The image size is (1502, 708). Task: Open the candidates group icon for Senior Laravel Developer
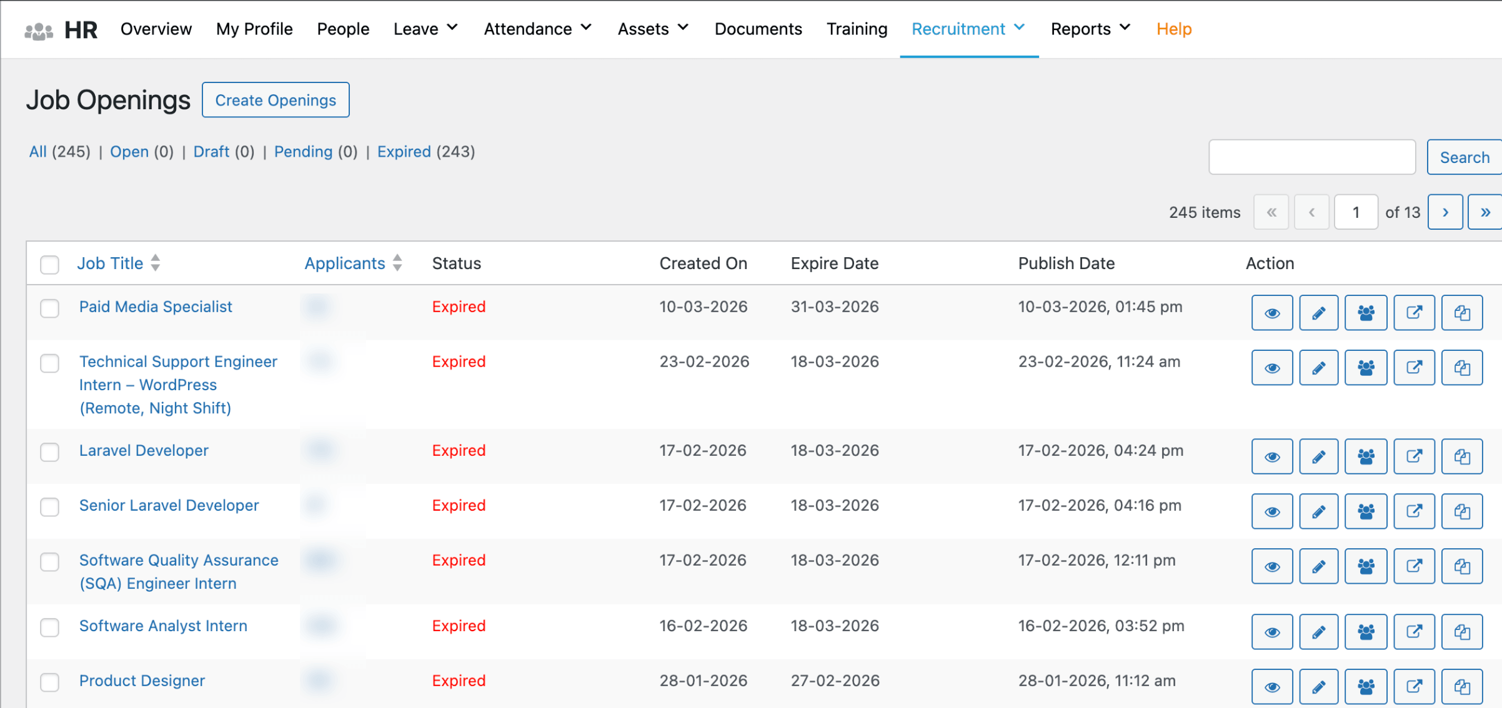tap(1366, 511)
